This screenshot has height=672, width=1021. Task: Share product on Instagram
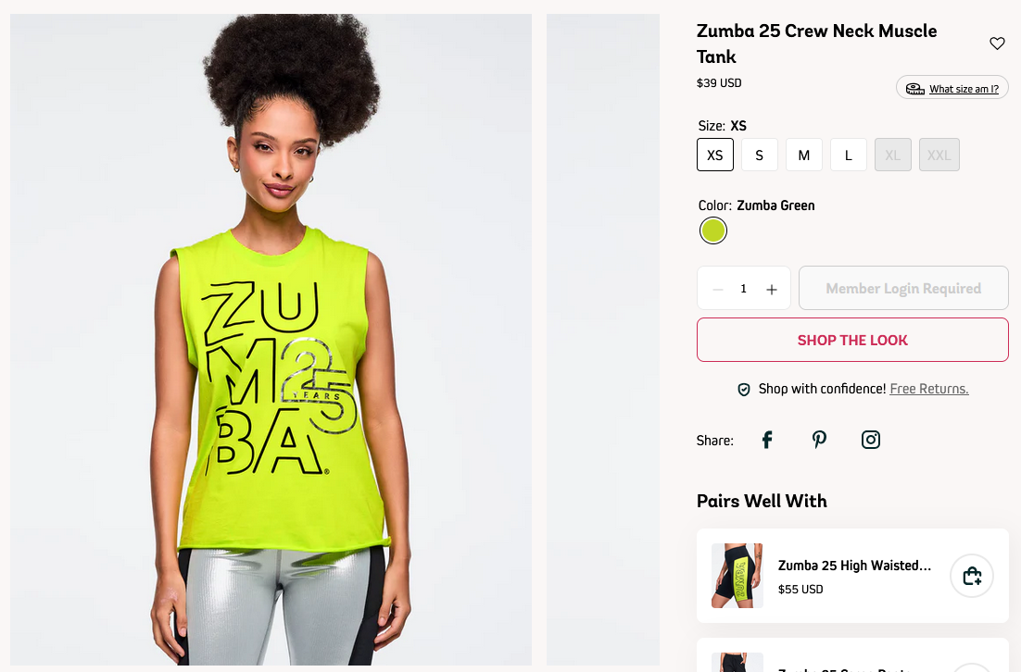pyautogui.click(x=871, y=441)
